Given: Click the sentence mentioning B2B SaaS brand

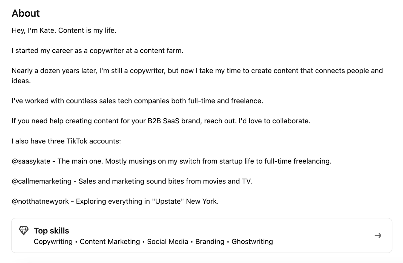Looking at the screenshot, I should click(161, 121).
